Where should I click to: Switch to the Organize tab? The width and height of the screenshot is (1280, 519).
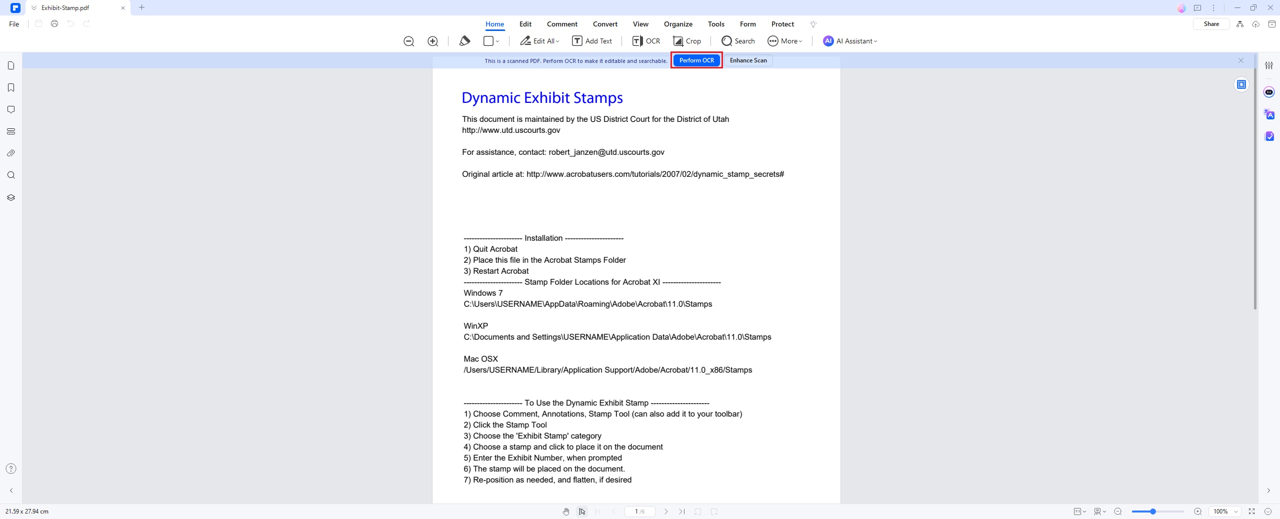[678, 24]
